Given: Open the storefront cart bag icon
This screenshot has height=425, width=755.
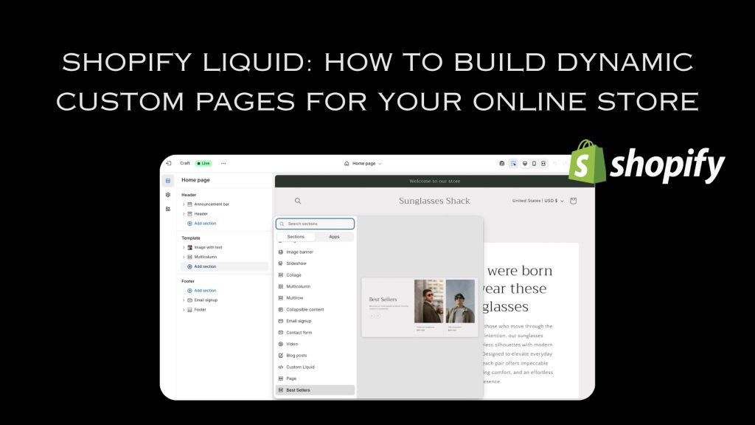Looking at the screenshot, I should click(574, 201).
